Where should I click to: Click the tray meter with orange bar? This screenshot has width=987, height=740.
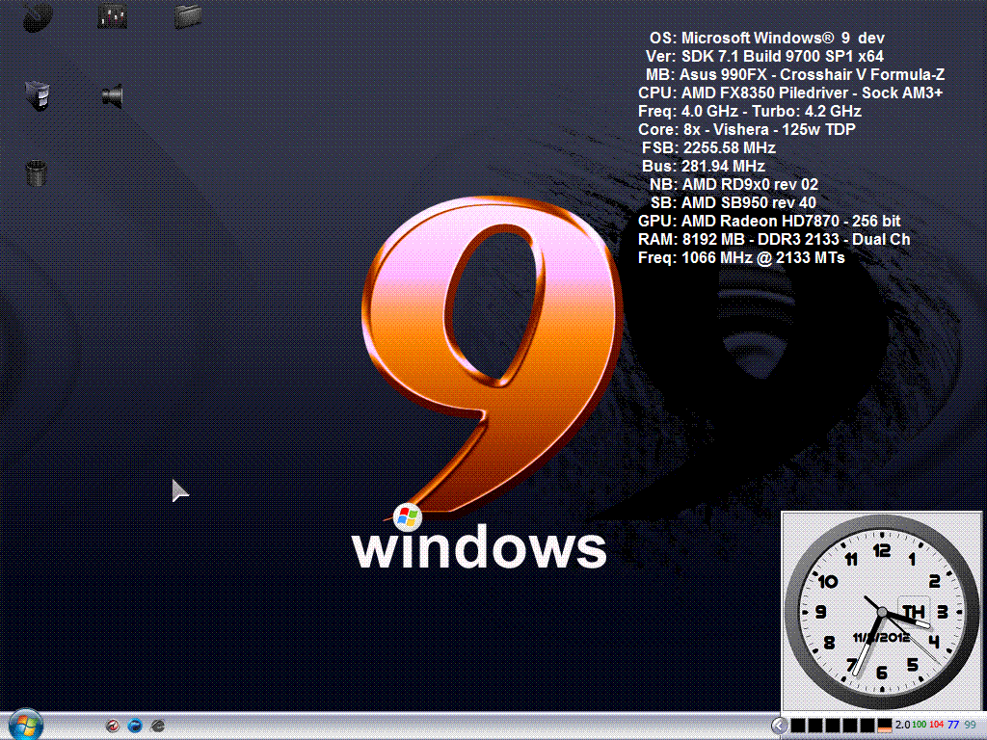(884, 725)
